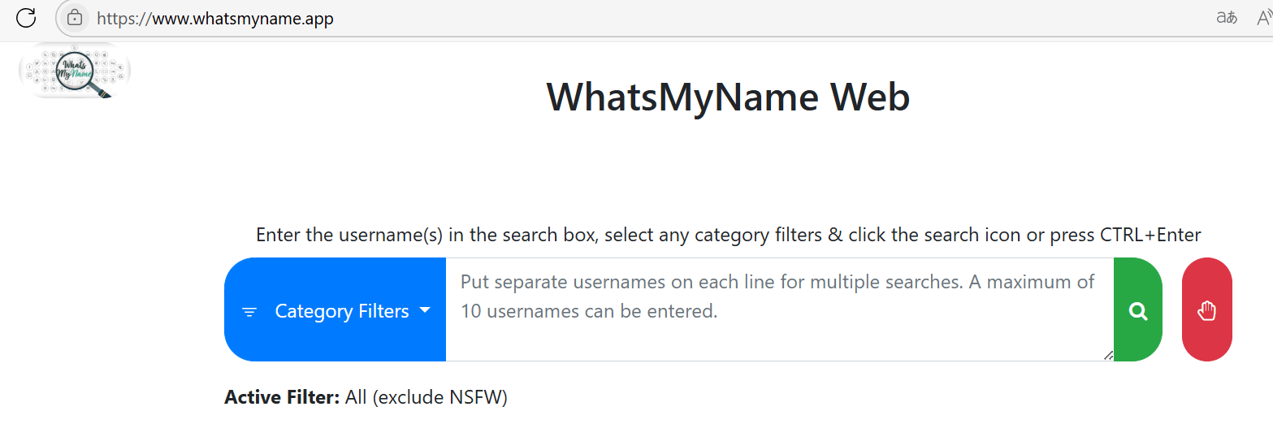1273x424 pixels.
Task: Click the instruction line above the search box
Action: [728, 235]
